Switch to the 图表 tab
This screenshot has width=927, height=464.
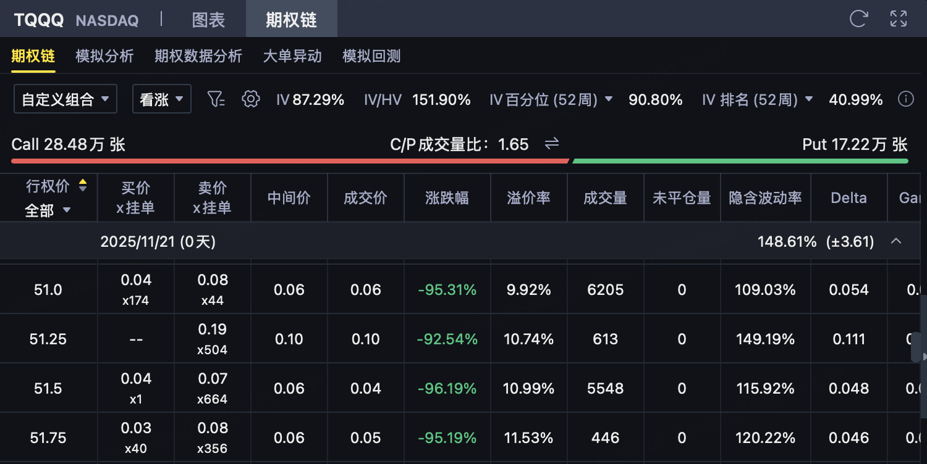(208, 20)
